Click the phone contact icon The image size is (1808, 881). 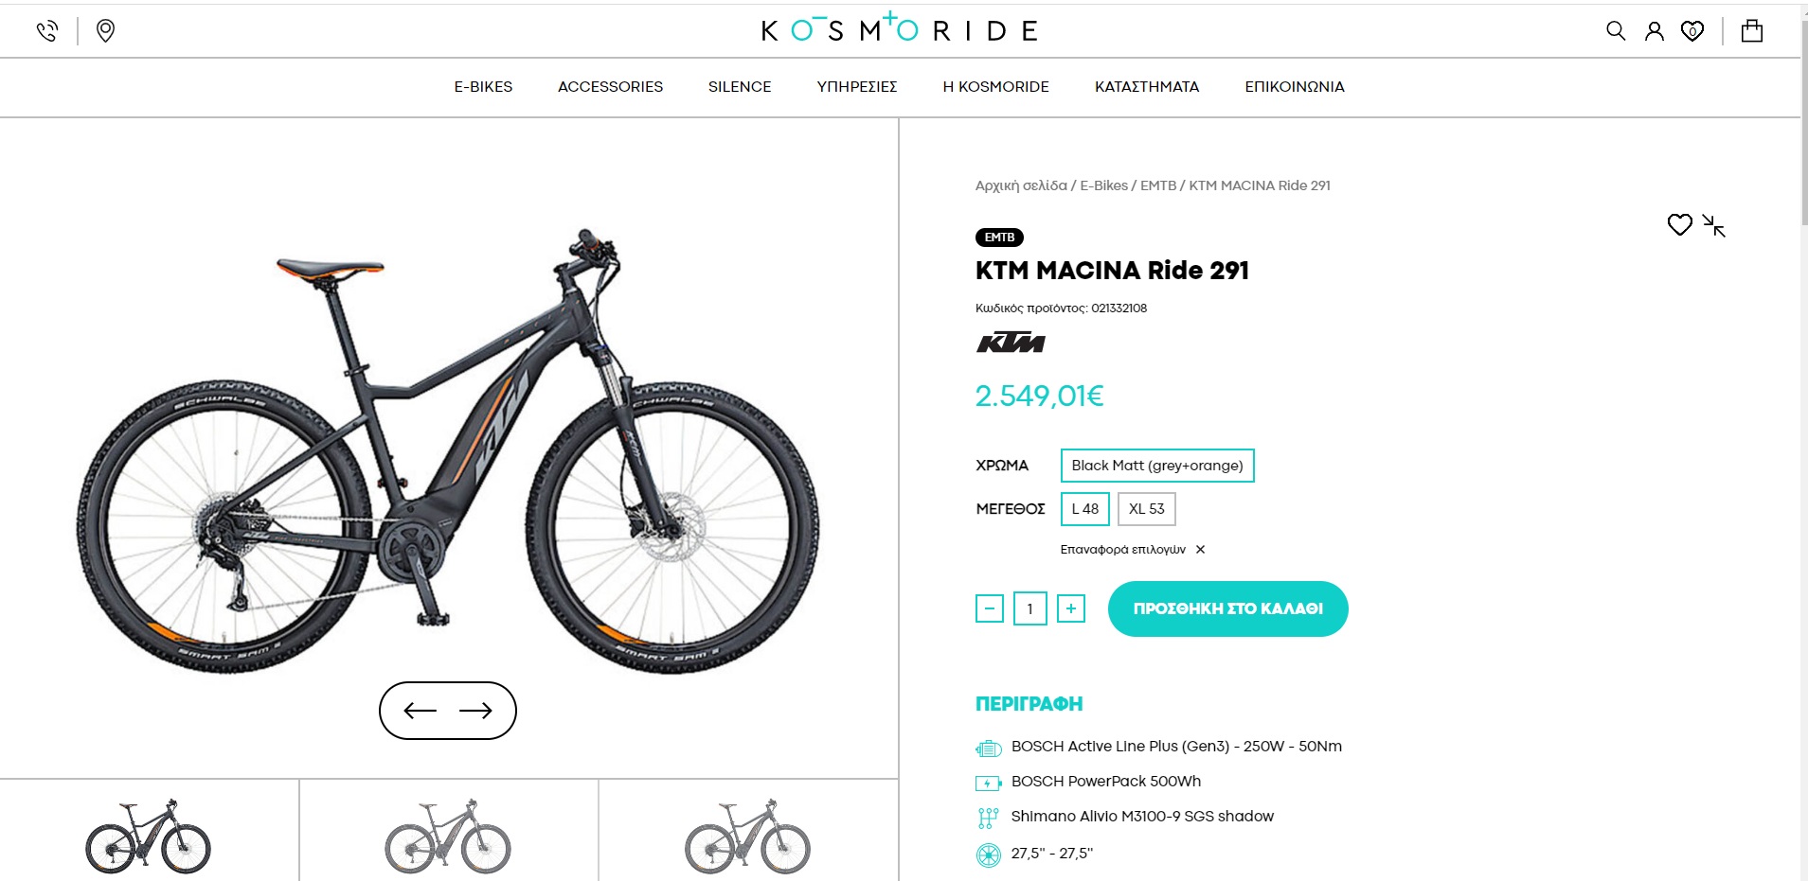(47, 31)
